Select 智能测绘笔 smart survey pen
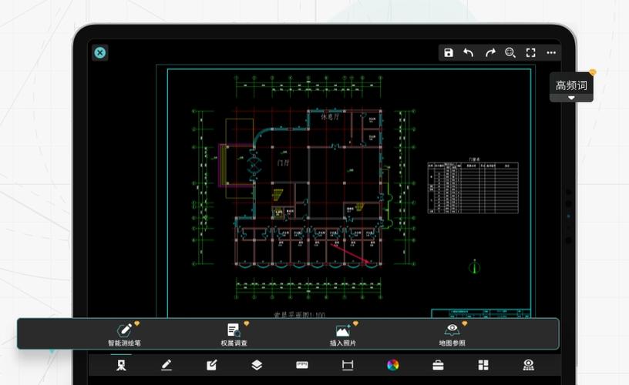This screenshot has width=629, height=385. pyautogui.click(x=124, y=334)
